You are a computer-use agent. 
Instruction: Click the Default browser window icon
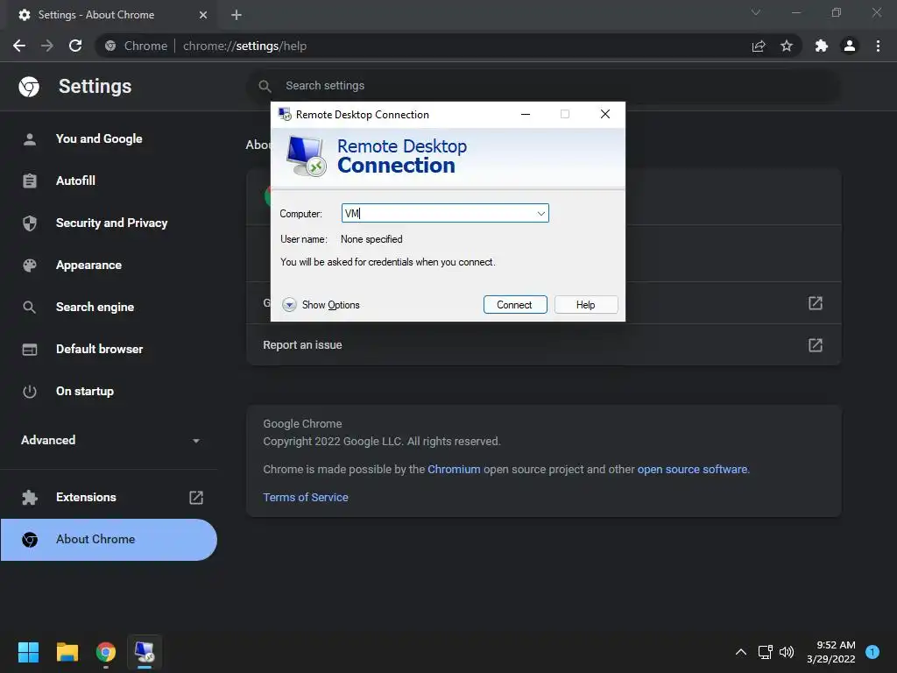(30, 349)
